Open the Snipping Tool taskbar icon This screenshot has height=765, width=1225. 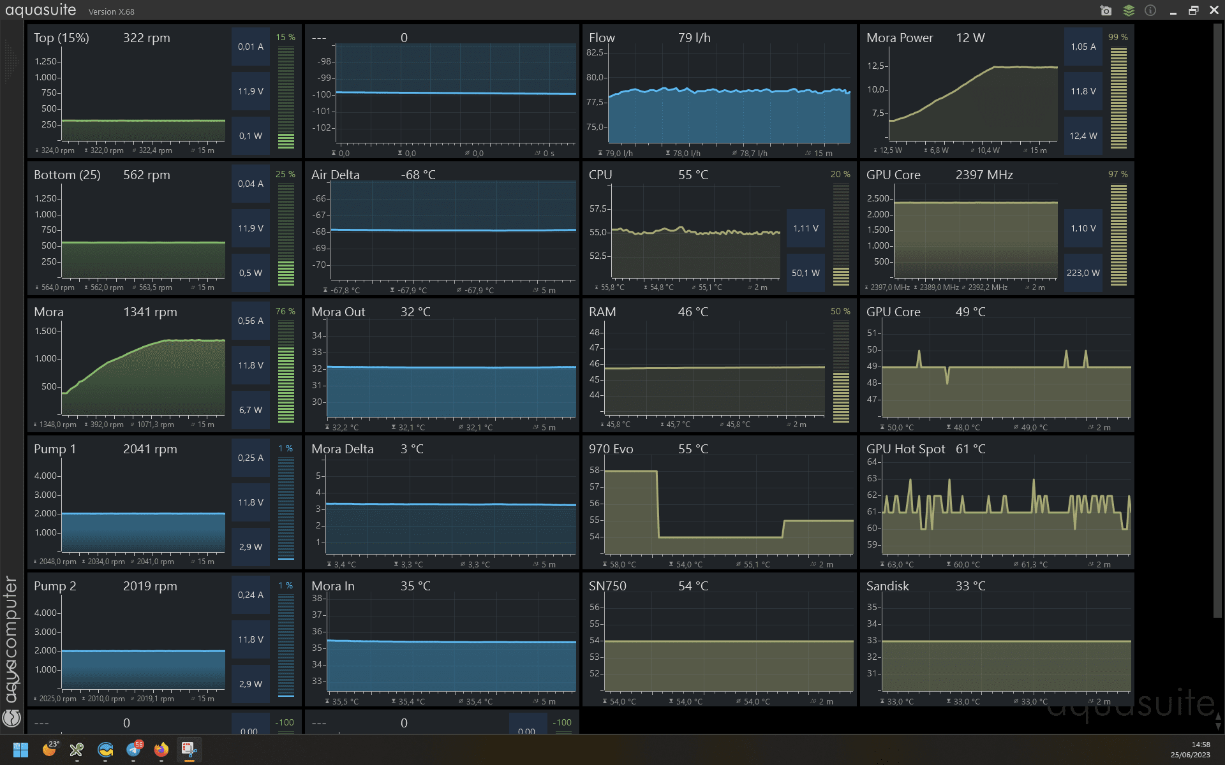point(189,750)
